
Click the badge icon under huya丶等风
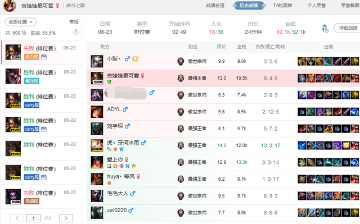coord(109,183)
